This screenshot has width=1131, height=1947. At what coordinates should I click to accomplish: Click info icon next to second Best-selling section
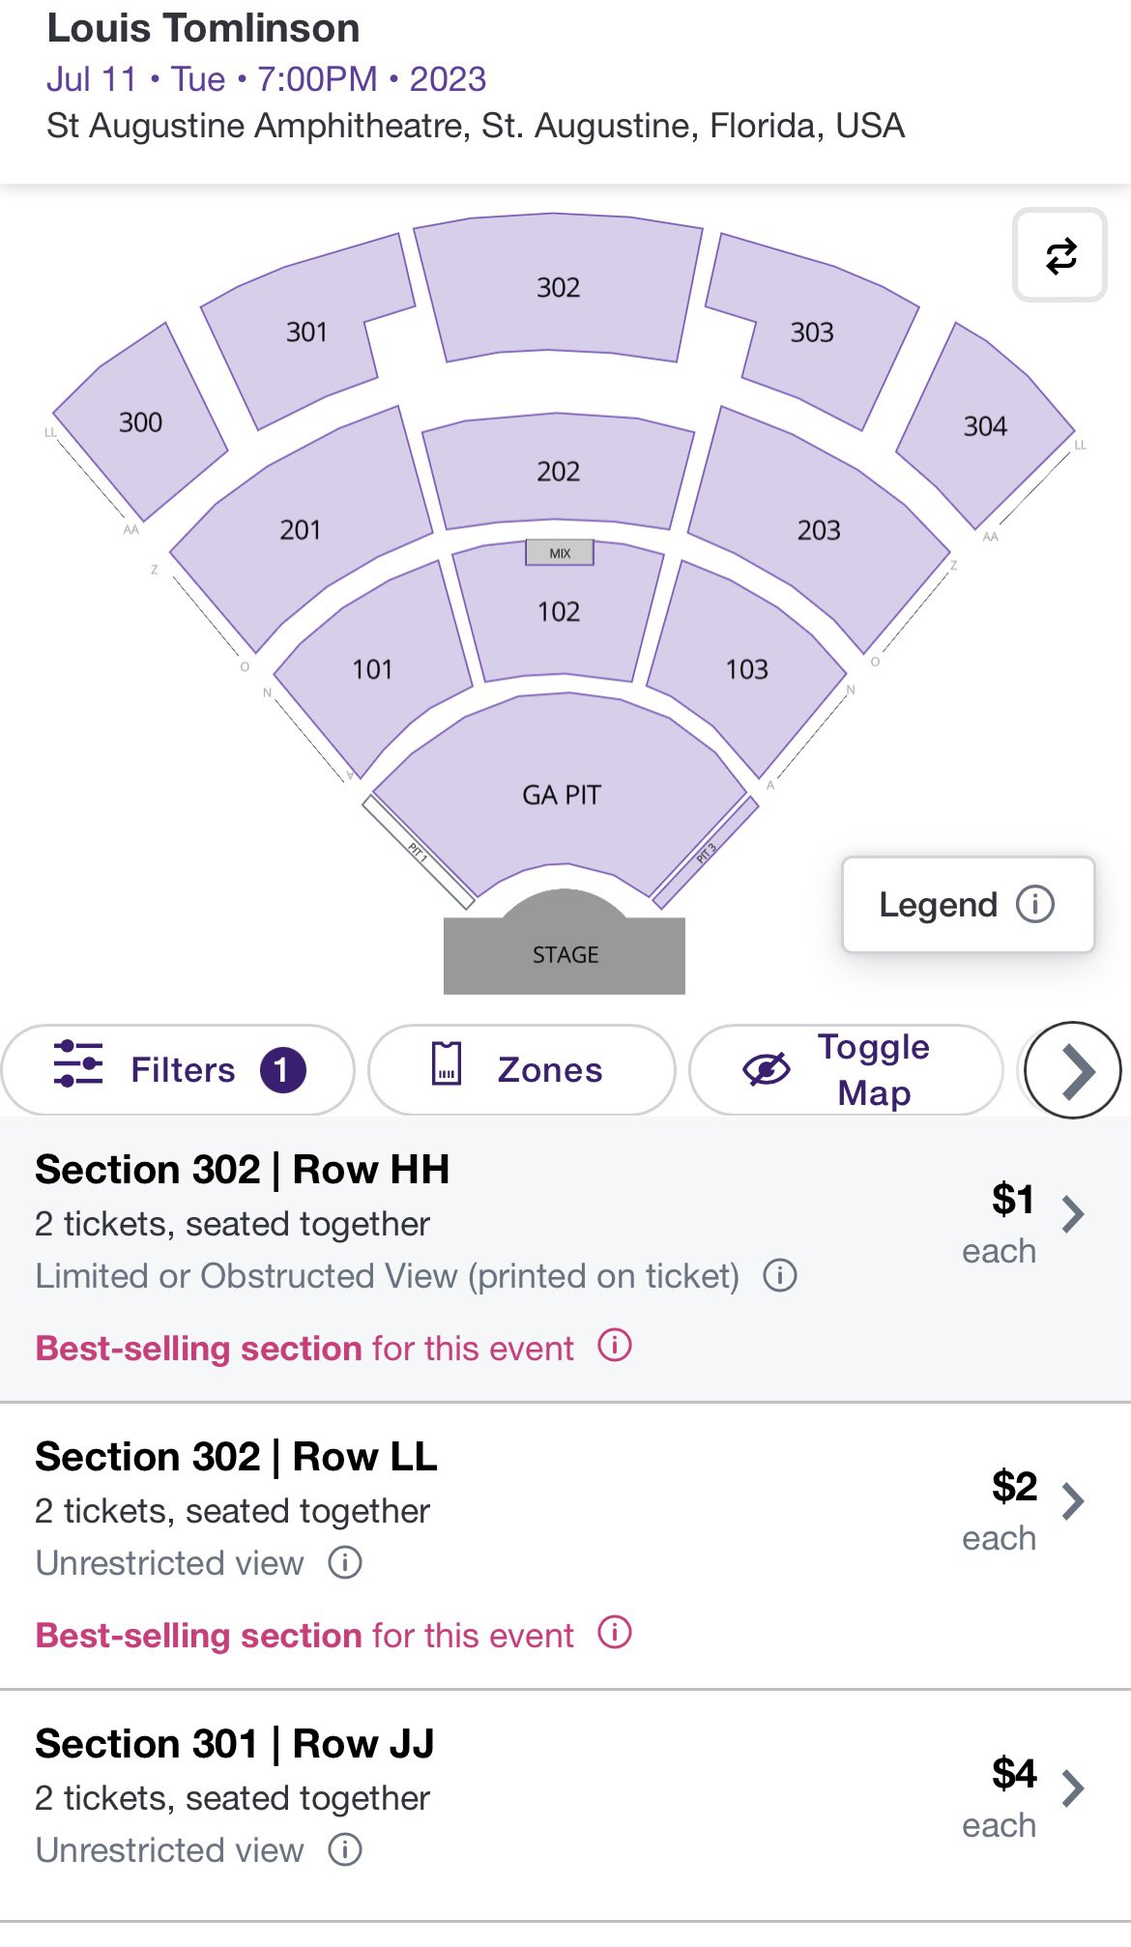click(x=615, y=1632)
